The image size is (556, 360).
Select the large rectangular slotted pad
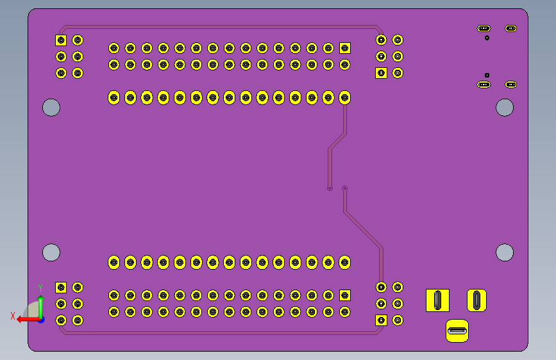(437, 300)
